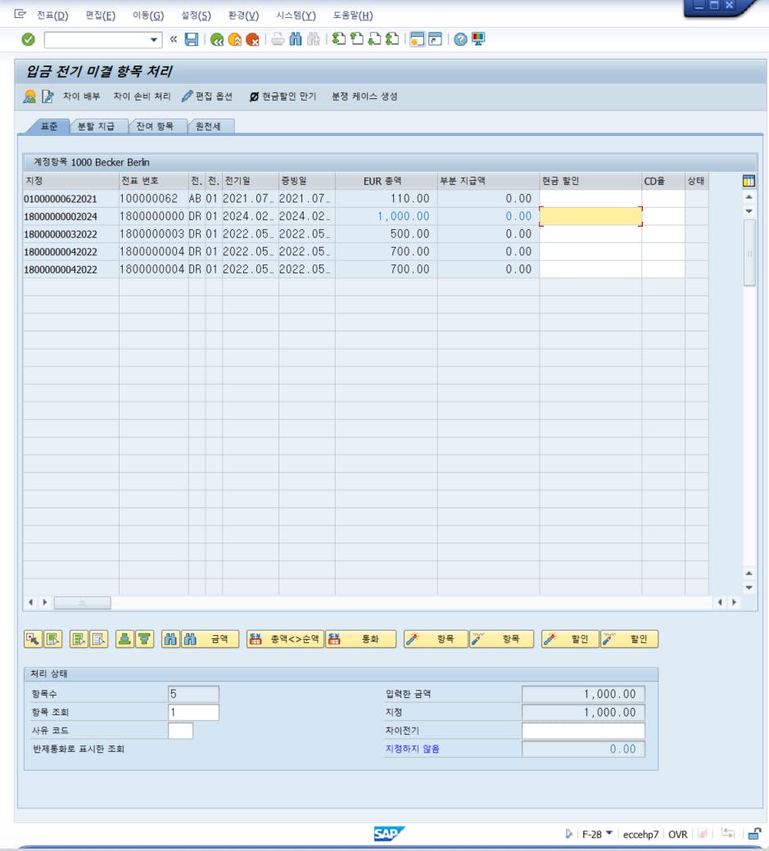Click the document overview mountain icon
The image size is (769, 851).
pos(29,97)
